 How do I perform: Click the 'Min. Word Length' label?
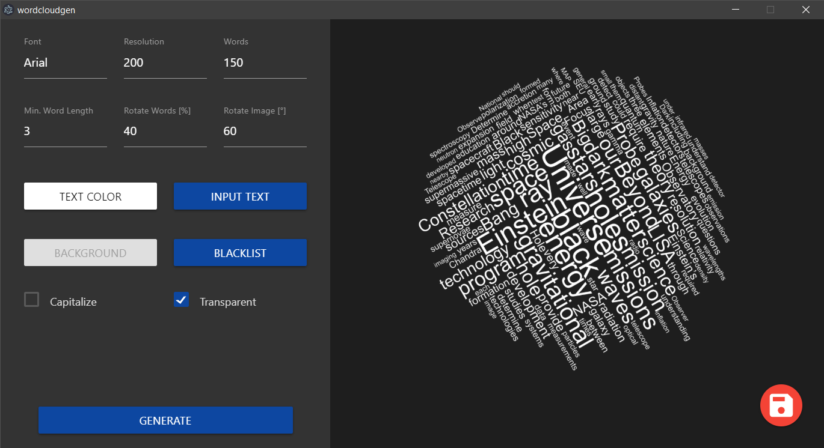[x=58, y=110]
